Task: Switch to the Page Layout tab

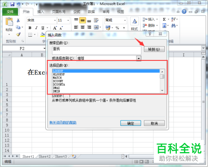Action: 59,12
